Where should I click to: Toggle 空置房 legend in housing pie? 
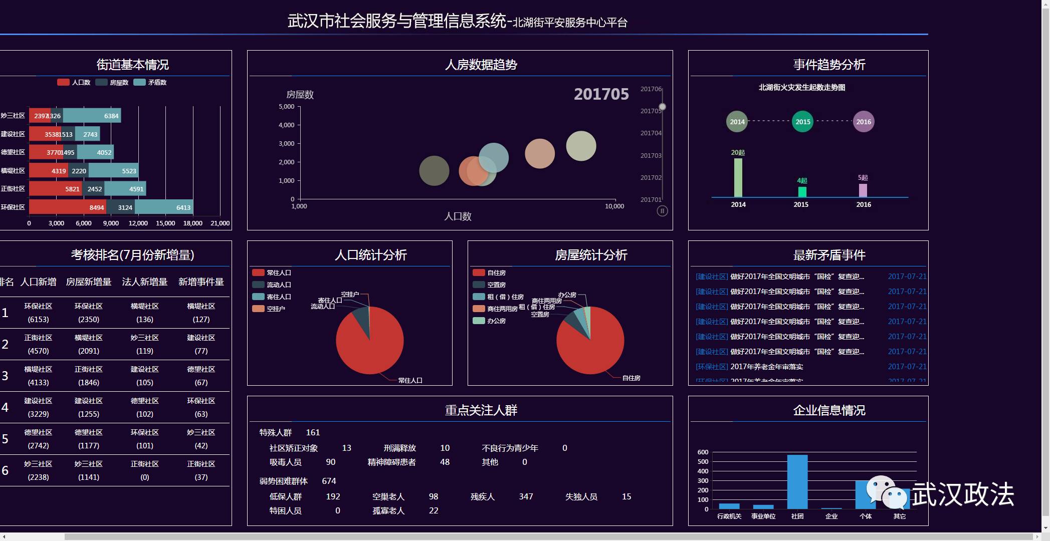[x=489, y=285]
